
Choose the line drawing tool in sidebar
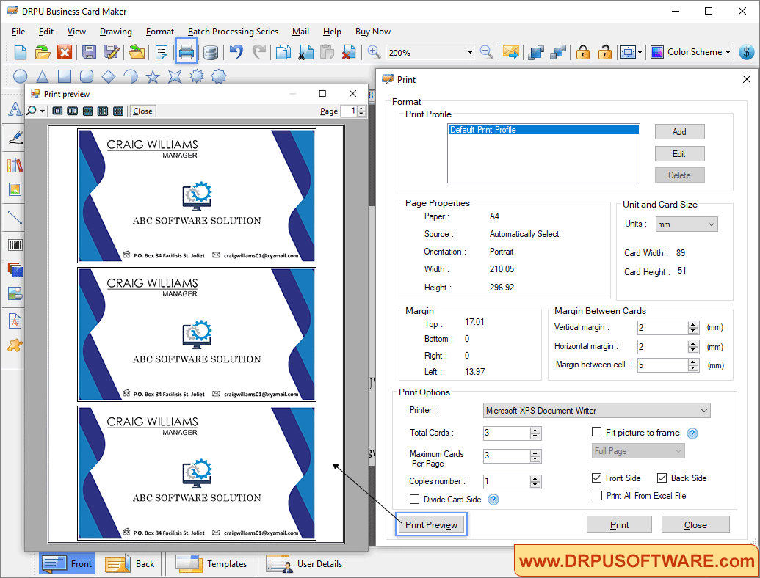click(x=15, y=217)
